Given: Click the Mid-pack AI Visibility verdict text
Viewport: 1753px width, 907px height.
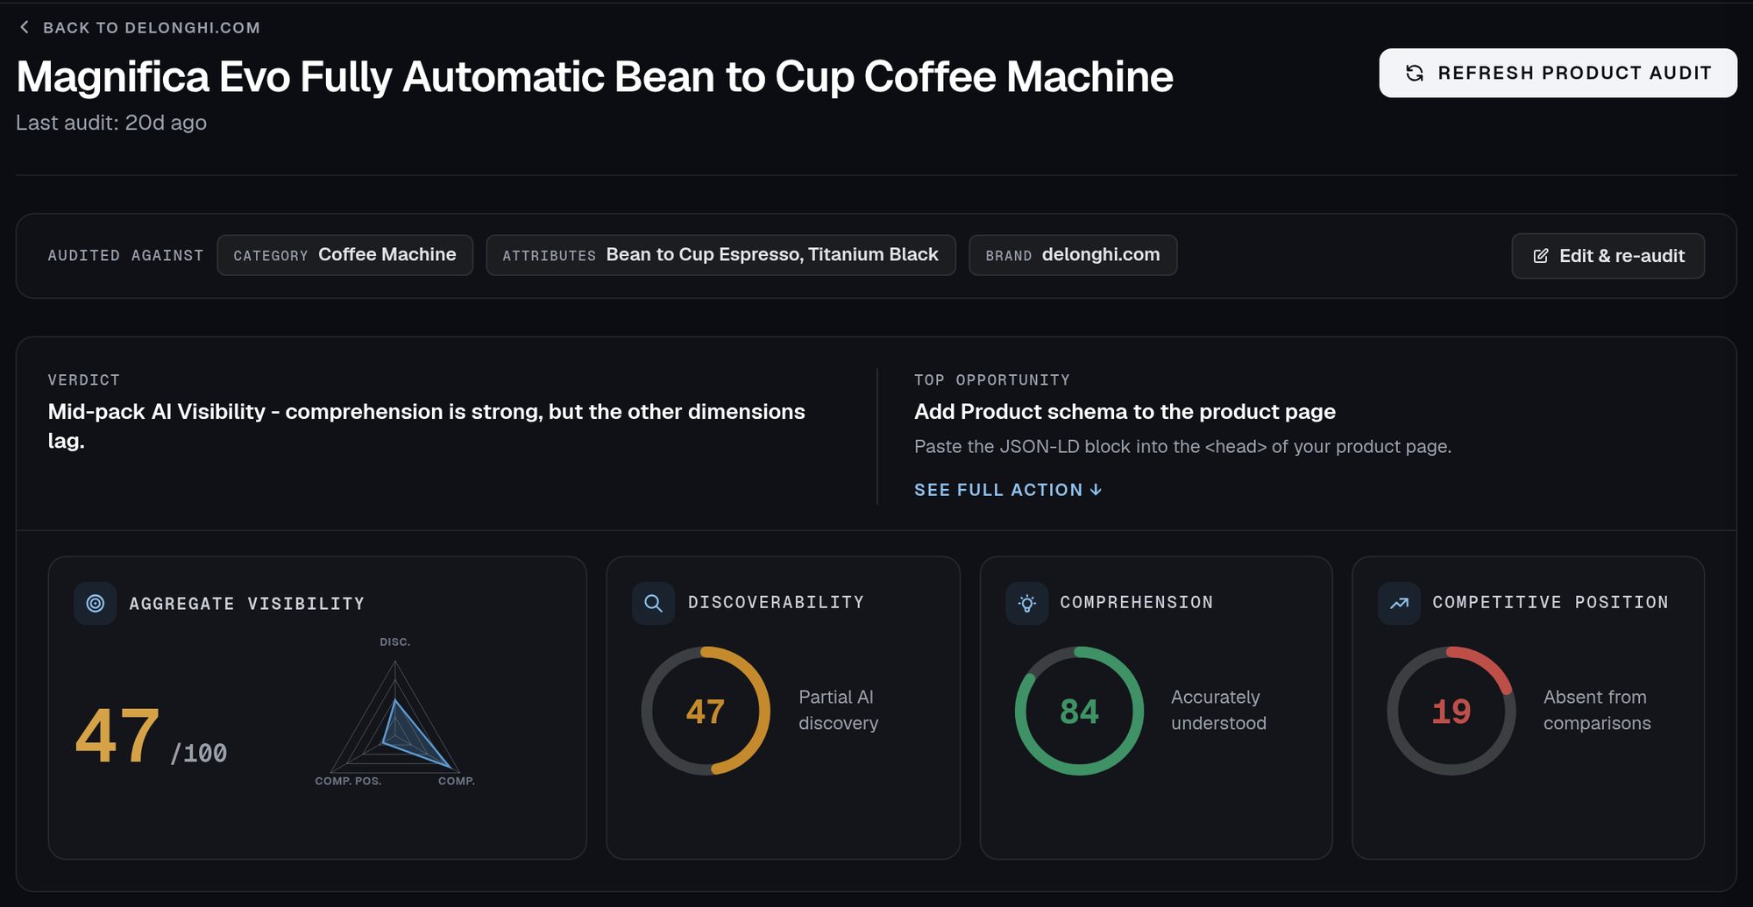Looking at the screenshot, I should coord(426,426).
